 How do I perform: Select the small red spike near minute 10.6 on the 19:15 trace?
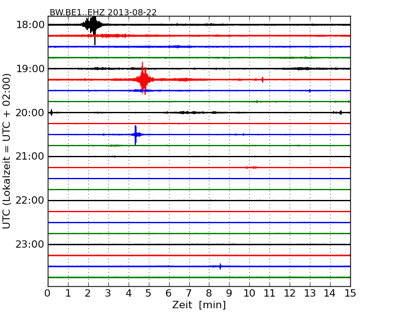pos(263,79)
